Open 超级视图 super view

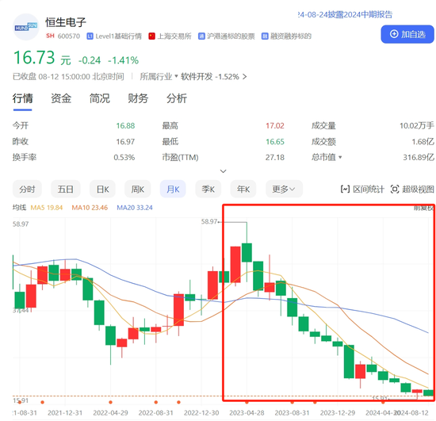pyautogui.click(x=412, y=189)
